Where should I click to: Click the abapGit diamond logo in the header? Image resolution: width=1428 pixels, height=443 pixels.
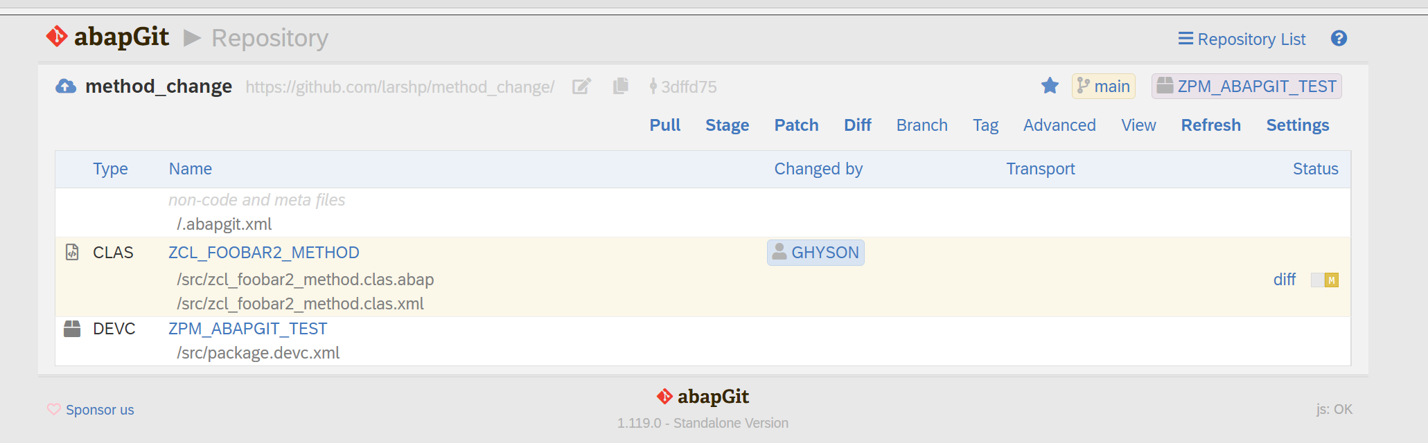pos(55,36)
